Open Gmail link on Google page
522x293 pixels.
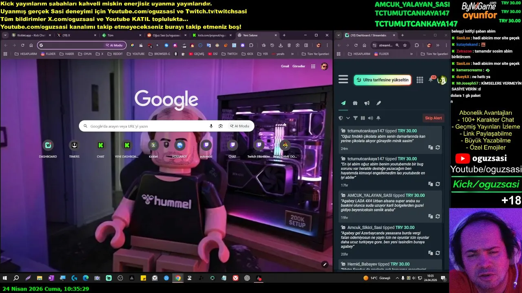285,66
